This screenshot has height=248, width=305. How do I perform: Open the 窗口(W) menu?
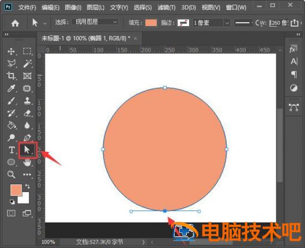coord(236,8)
